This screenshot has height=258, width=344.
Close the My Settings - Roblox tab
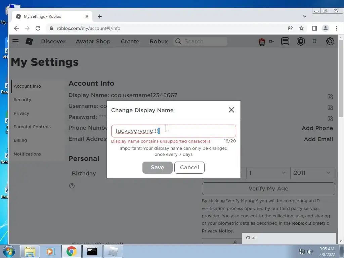click(87, 16)
